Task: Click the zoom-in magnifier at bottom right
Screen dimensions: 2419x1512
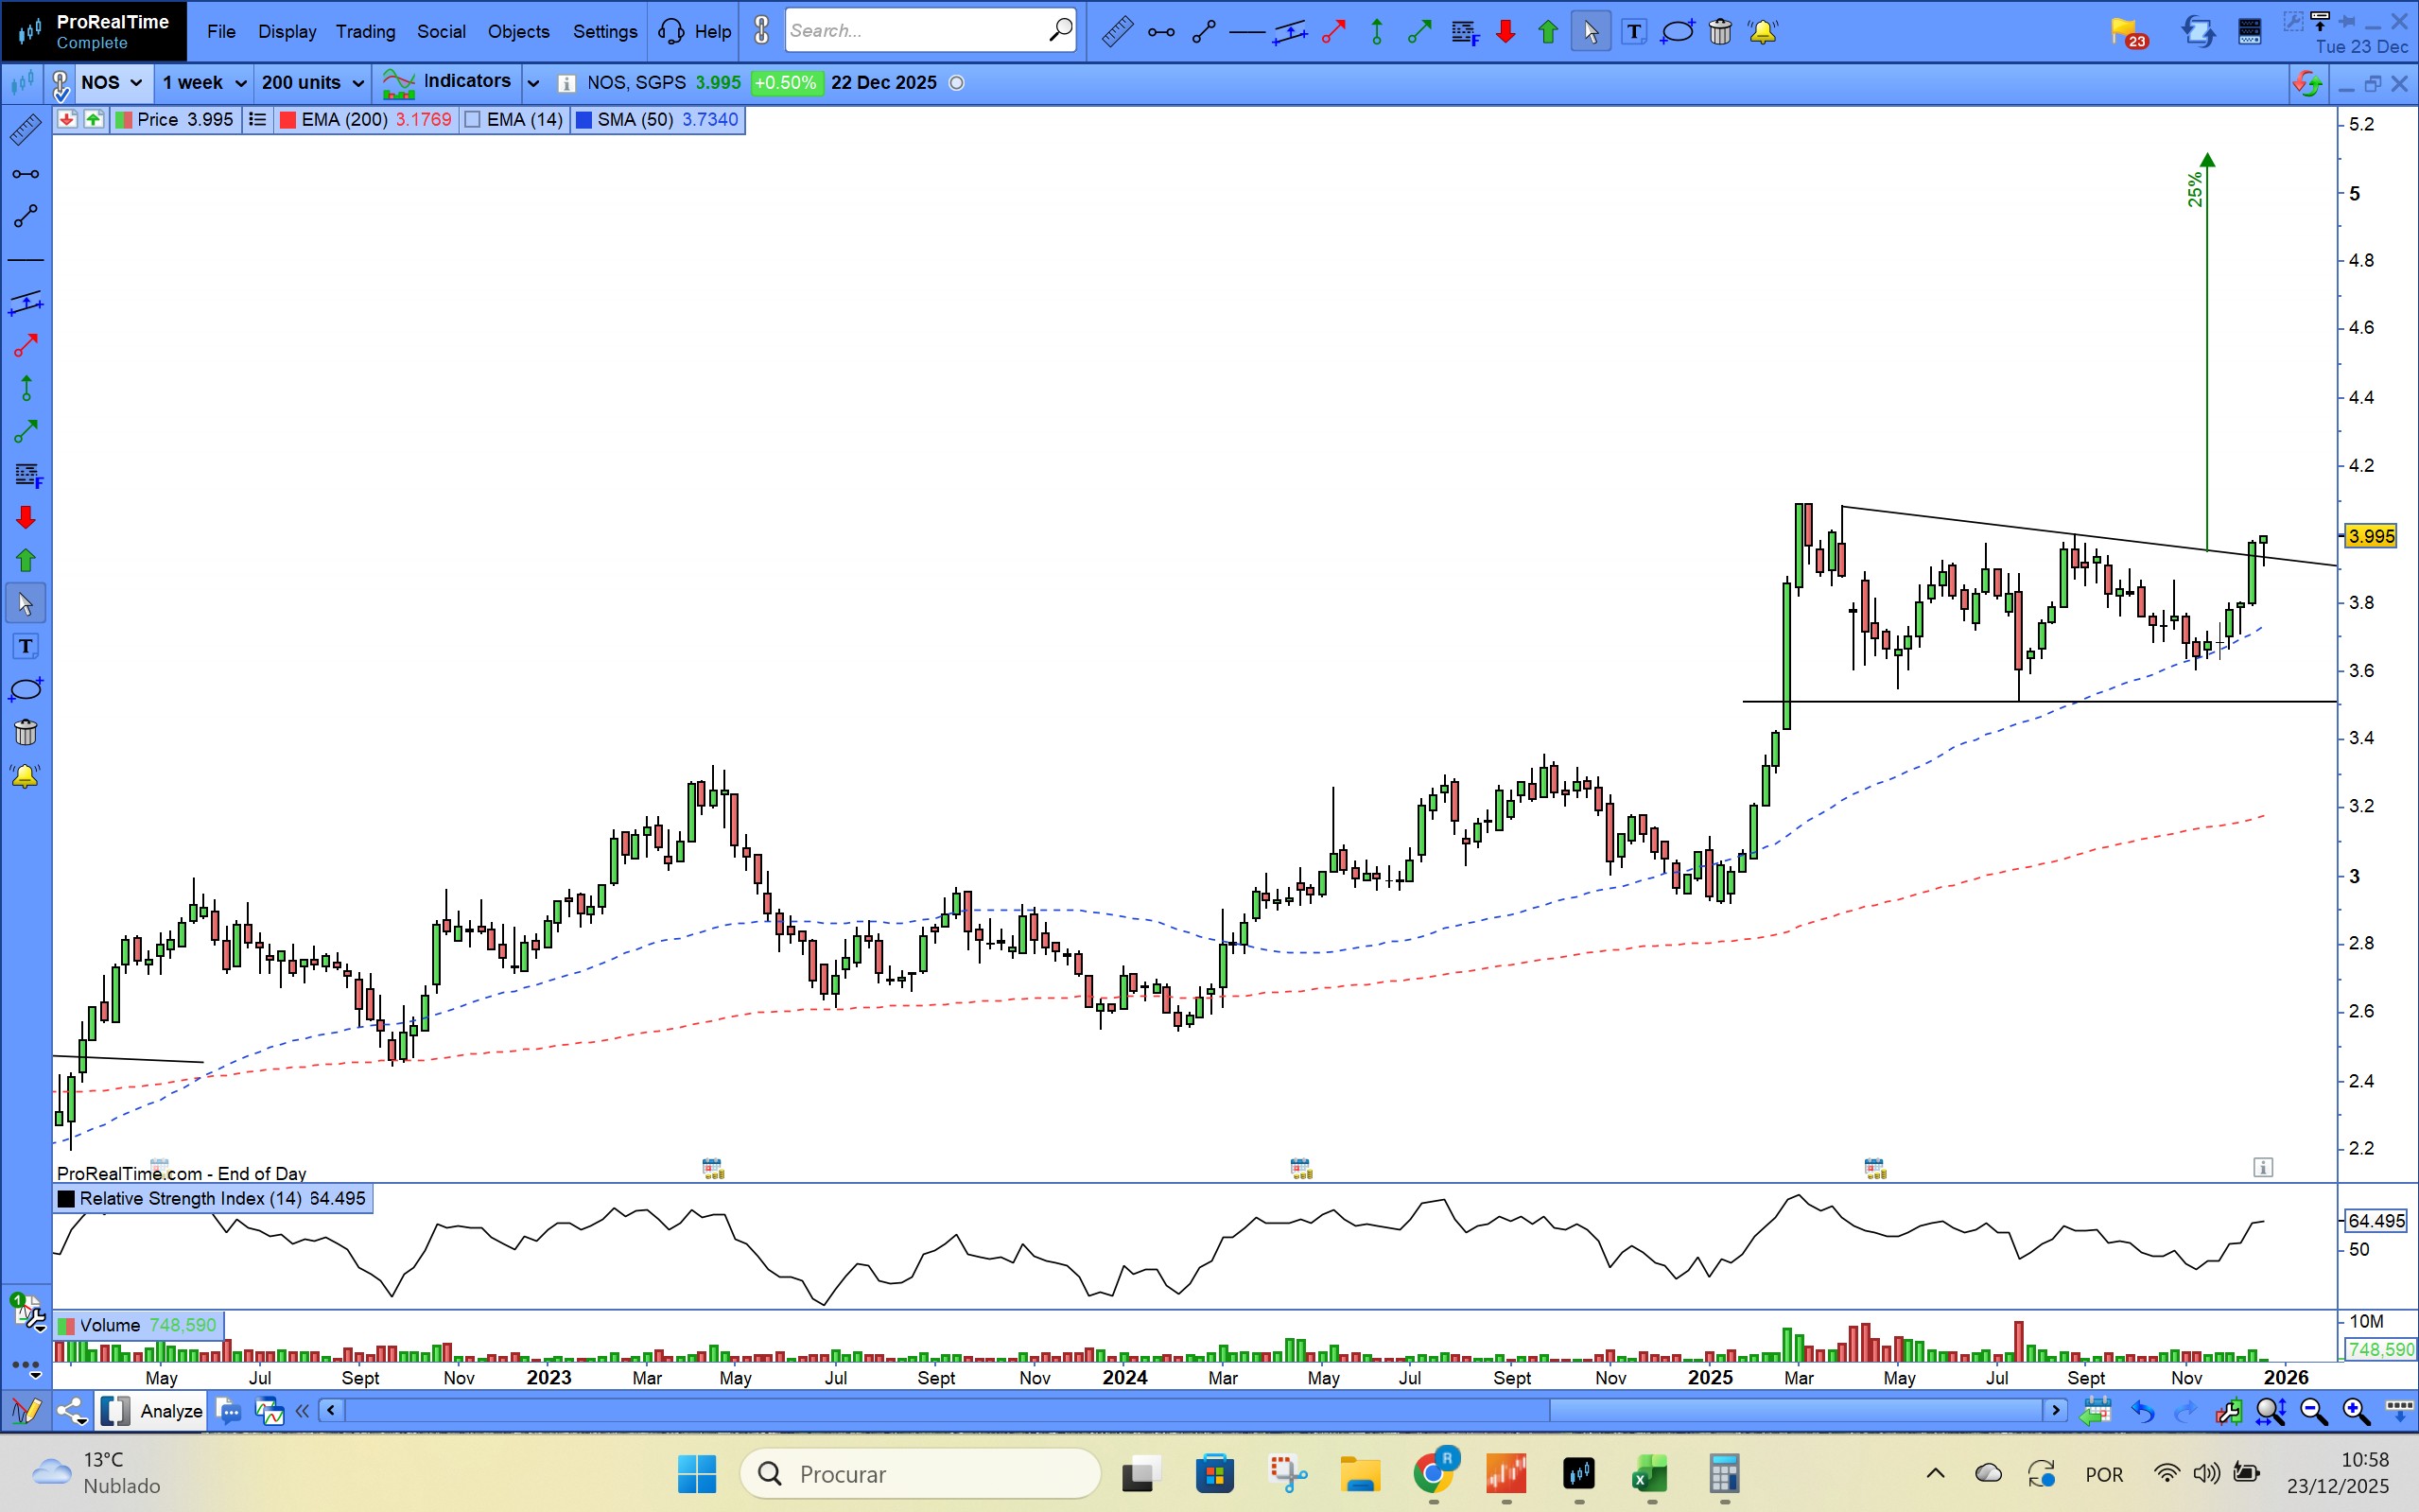Action: (x=2355, y=1411)
